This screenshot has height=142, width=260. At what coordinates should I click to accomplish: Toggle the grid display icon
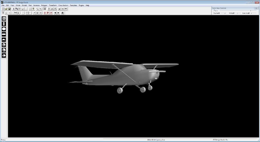45,9
